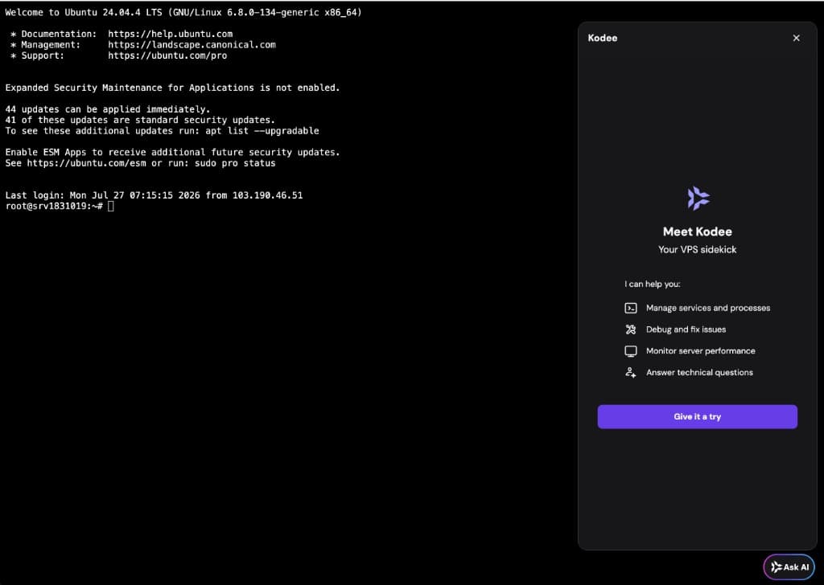Click the https://ubuntu.com/pro URL in terminal

coord(167,55)
